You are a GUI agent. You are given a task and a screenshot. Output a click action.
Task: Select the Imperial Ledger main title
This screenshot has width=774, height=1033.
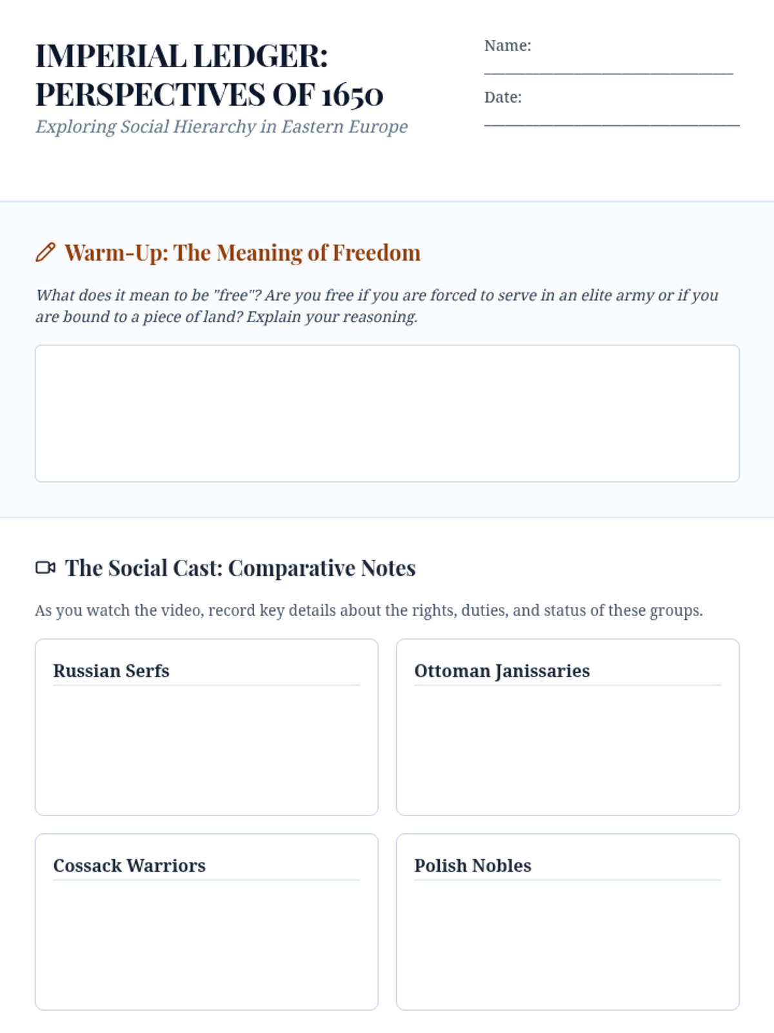(x=209, y=75)
